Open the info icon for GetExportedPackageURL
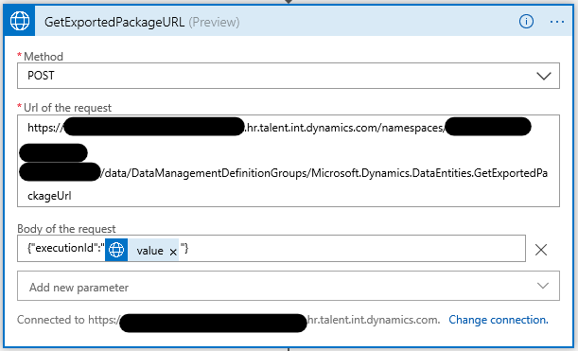Image resolution: width=578 pixels, height=351 pixels. point(526,22)
